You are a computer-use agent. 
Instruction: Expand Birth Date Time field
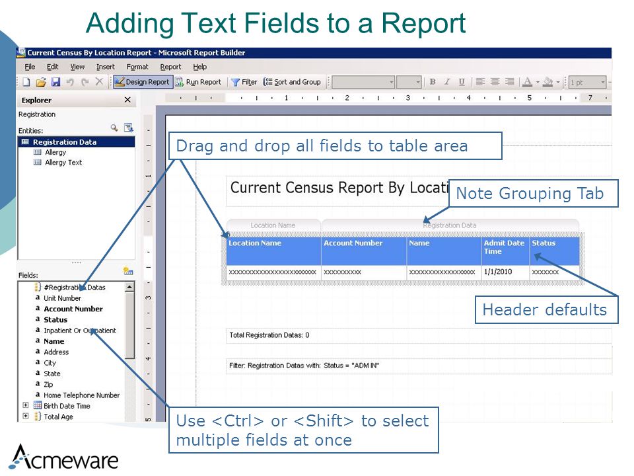[x=26, y=405]
